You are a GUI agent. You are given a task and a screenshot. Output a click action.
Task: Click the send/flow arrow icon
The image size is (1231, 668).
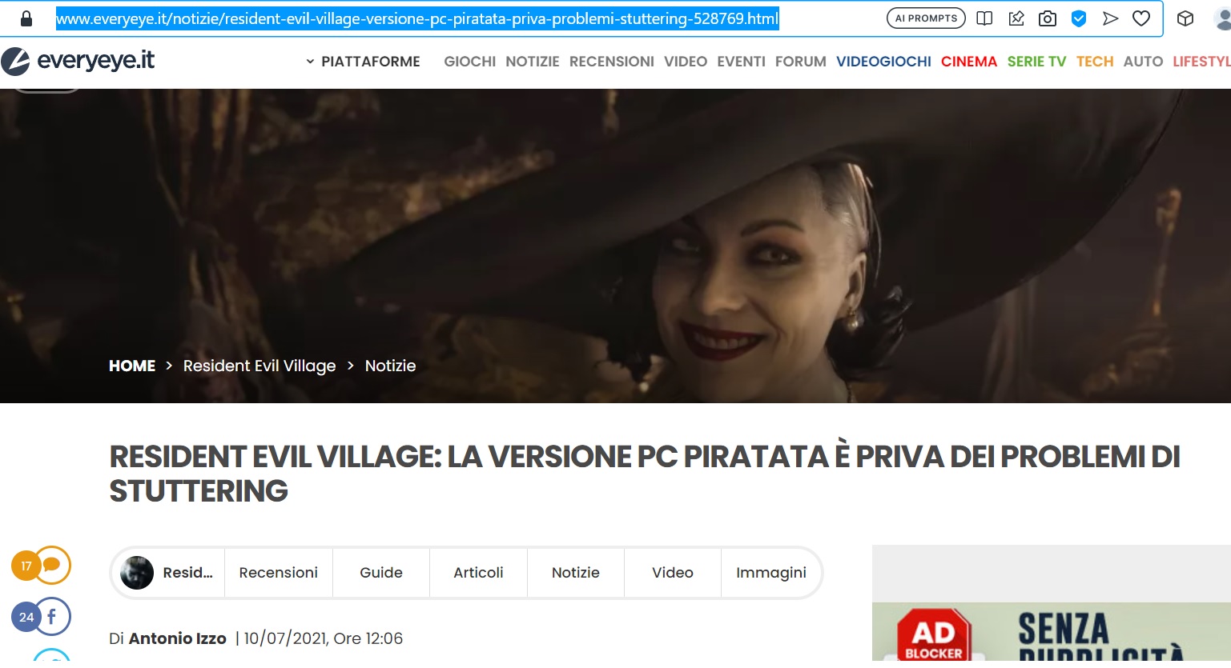(x=1110, y=18)
